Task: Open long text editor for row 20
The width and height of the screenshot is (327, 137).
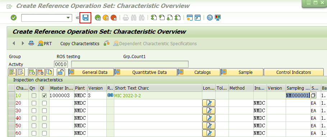Action: coord(209,103)
